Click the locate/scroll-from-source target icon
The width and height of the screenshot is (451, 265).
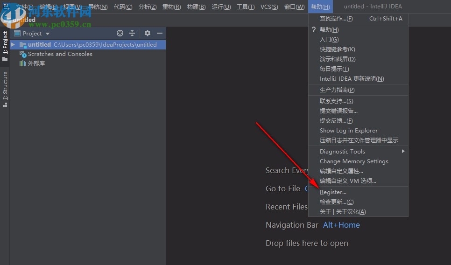(120, 33)
